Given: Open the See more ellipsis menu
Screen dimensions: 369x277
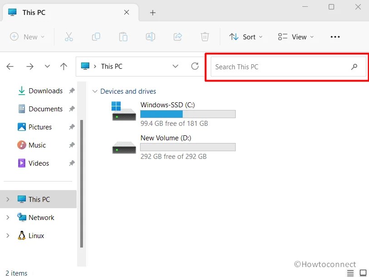Looking at the screenshot, I should pyautogui.click(x=335, y=37).
